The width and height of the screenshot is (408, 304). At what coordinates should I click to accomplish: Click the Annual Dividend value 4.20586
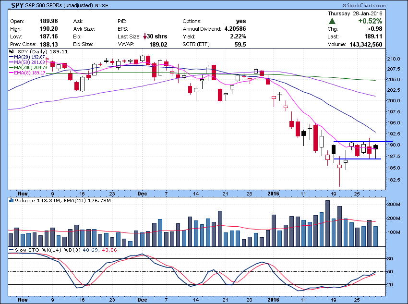coord(235,29)
